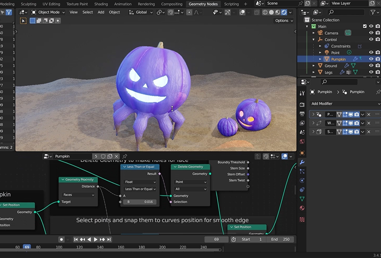Expand the Legs item in outliner
This screenshot has height=258, width=381.
[x=313, y=72]
